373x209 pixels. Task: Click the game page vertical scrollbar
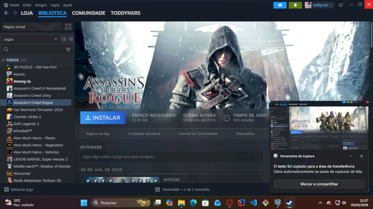pos(372,36)
